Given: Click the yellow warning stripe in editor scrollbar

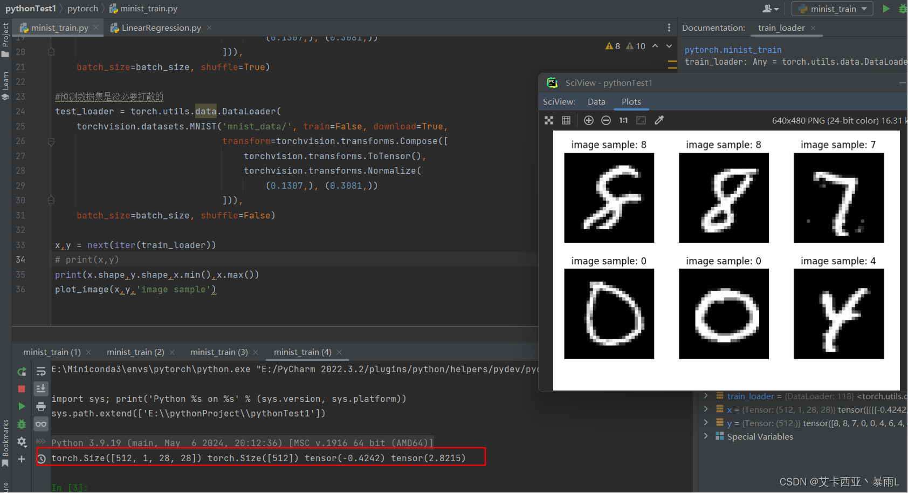Looking at the screenshot, I should click(672, 65).
